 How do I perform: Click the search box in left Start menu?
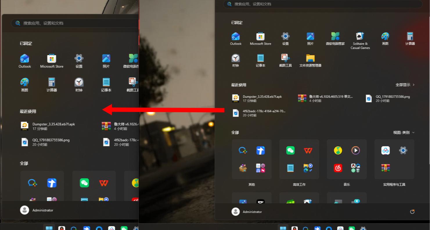75,23
